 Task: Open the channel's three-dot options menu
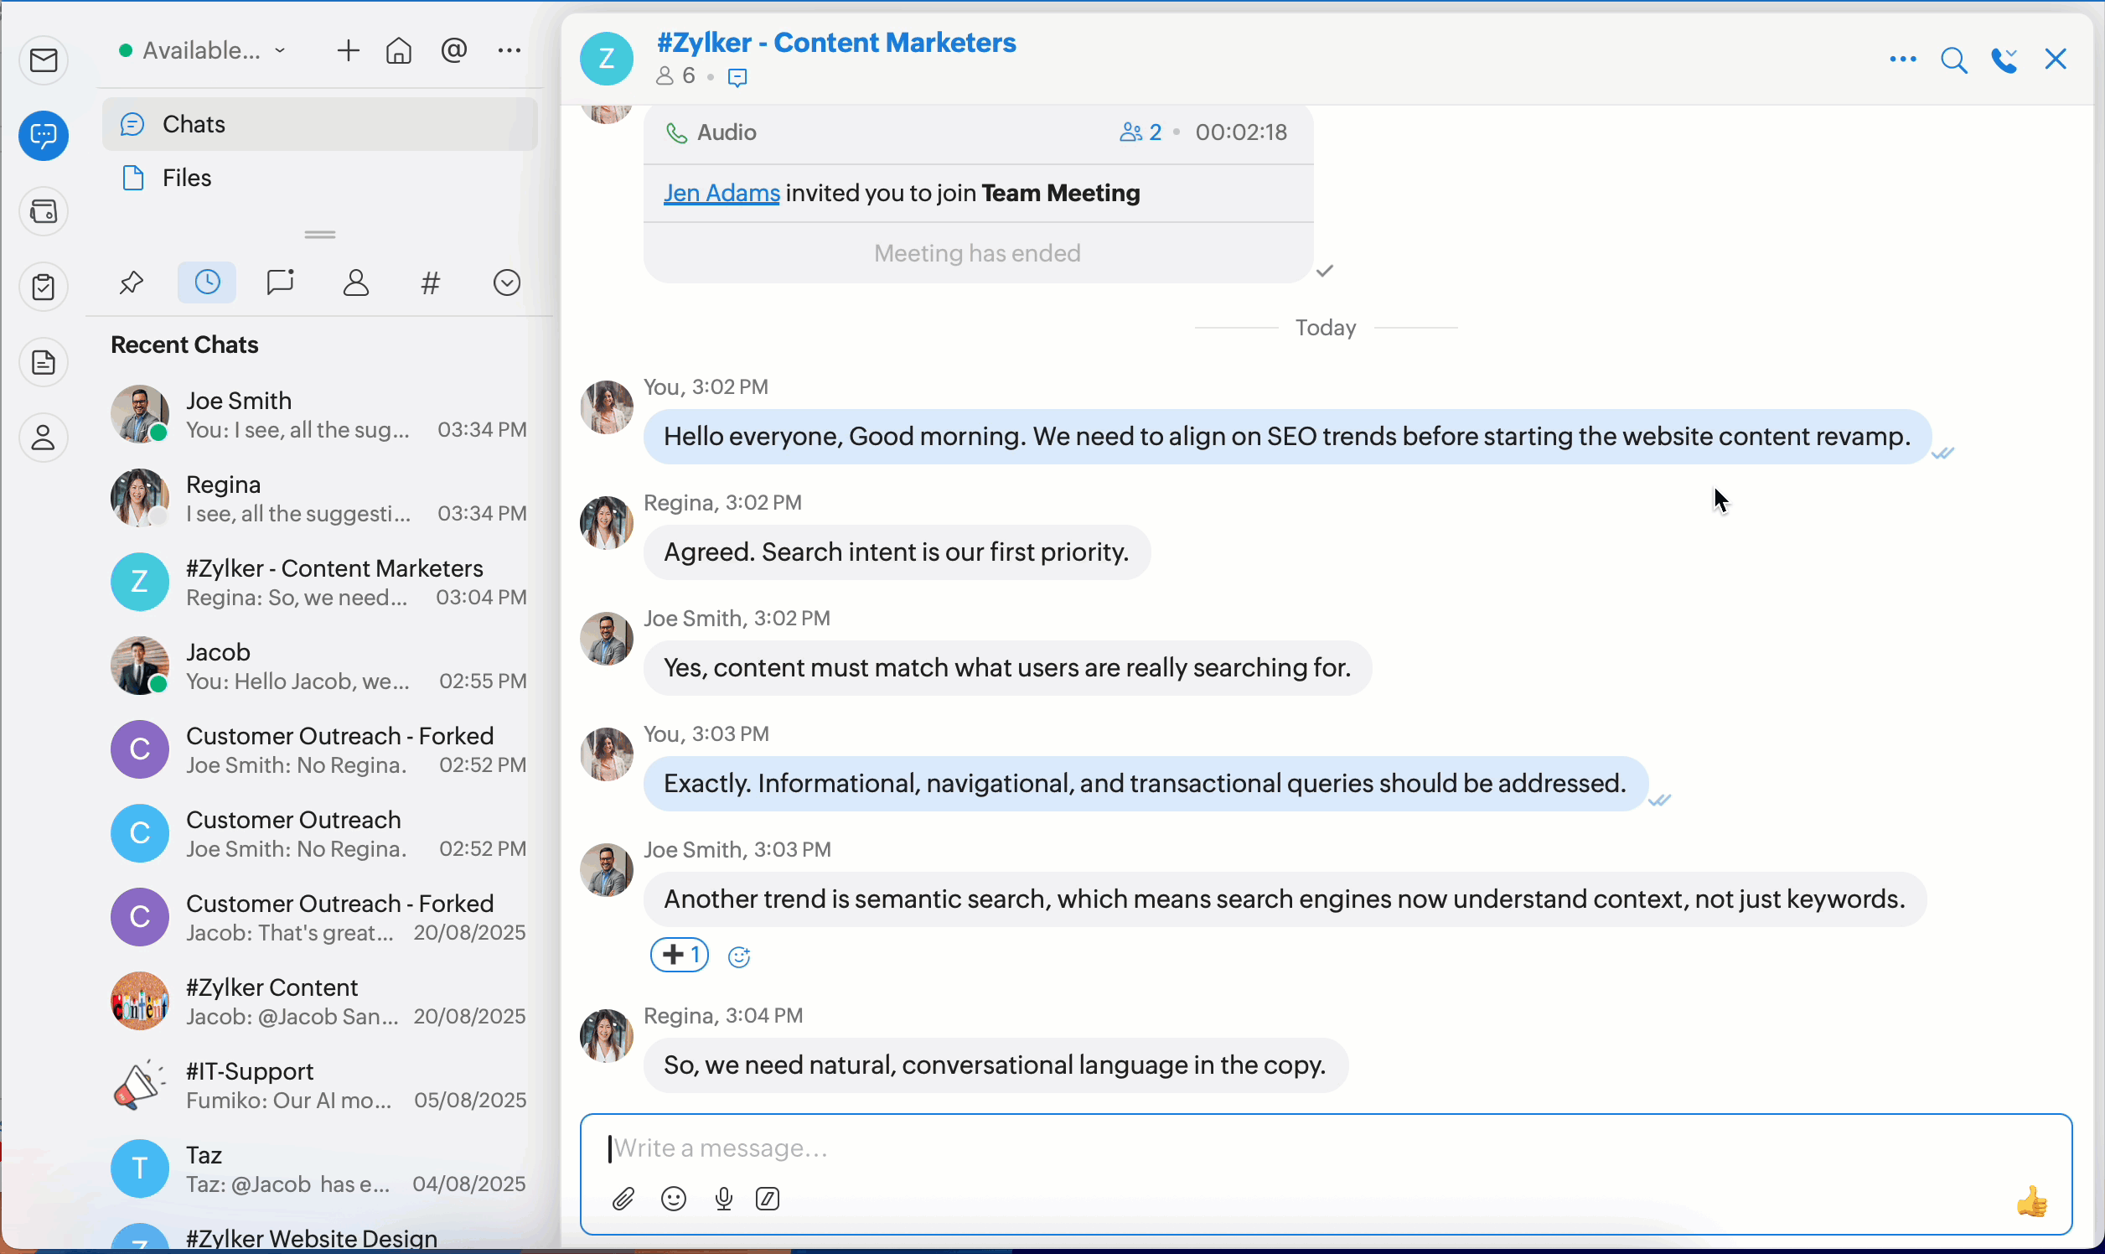click(x=1902, y=60)
